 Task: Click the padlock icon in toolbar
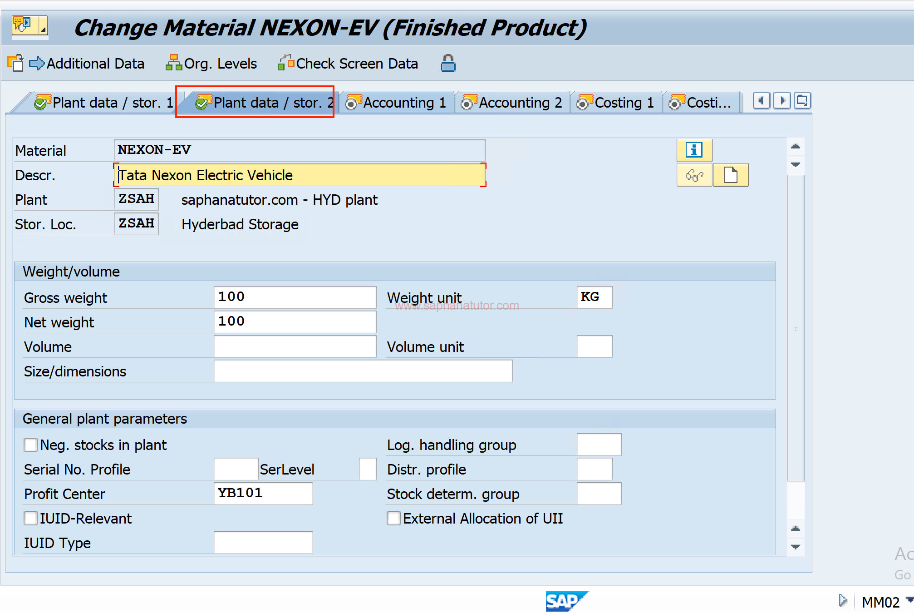(448, 63)
